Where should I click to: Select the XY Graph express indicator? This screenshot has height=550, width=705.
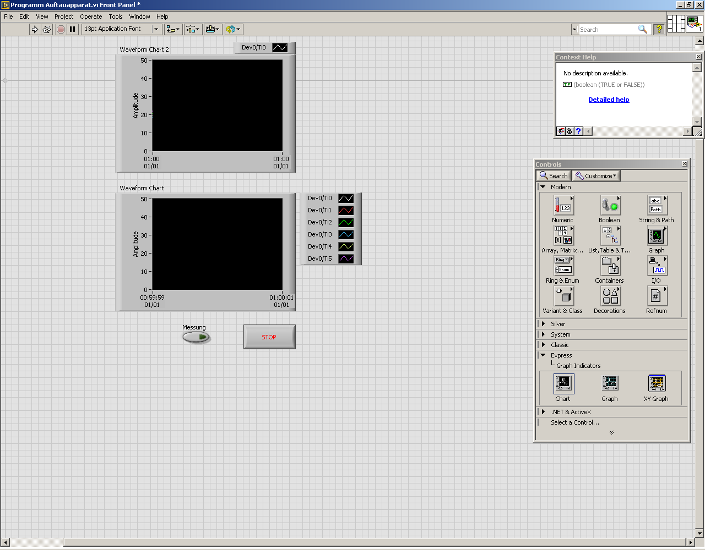657,383
